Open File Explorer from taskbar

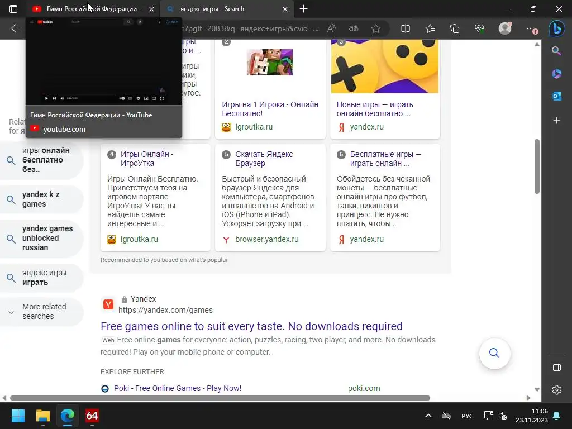click(x=42, y=416)
